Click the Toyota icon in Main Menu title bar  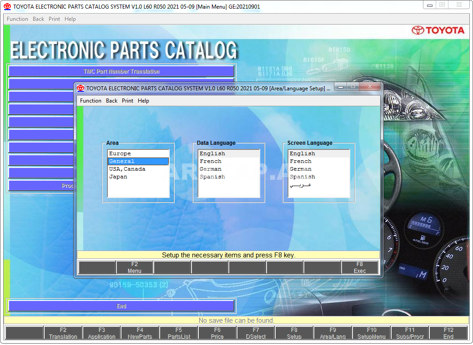tap(7, 7)
